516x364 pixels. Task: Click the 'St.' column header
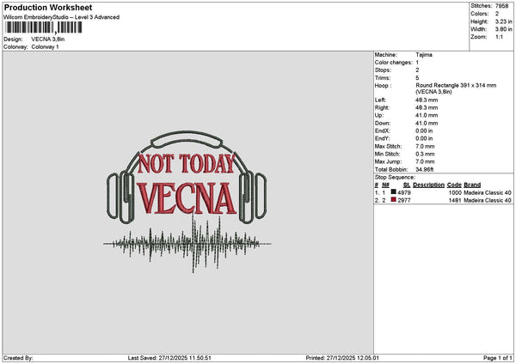pyautogui.click(x=407, y=185)
